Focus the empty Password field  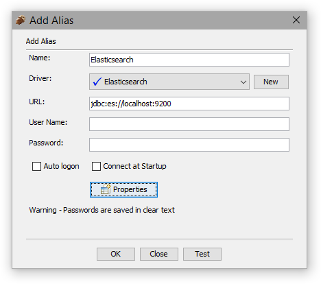click(x=189, y=145)
